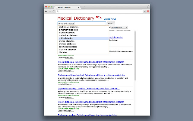Click the results scrollbar thumb
Screen dimensions: 193x121
tap(135, 56)
